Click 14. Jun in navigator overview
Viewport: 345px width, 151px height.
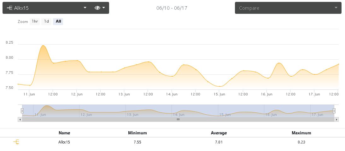pos(179,115)
